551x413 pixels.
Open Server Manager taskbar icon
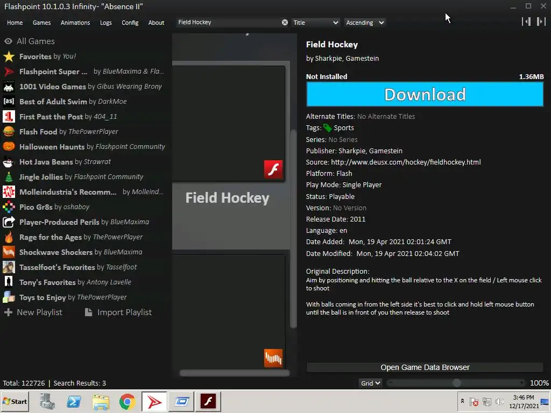pyautogui.click(x=47, y=401)
